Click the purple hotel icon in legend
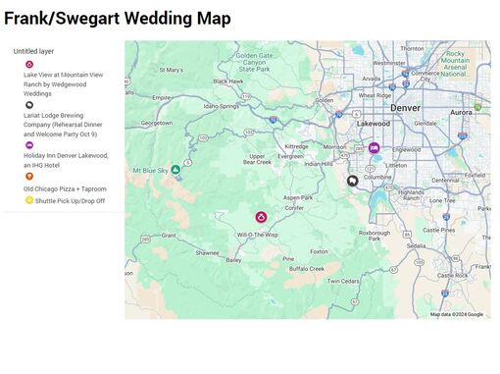Viewport: 500px width, 374px height. 29,145
